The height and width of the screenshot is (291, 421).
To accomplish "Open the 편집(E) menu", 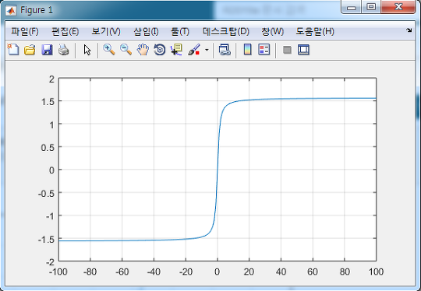I will pyautogui.click(x=65, y=32).
